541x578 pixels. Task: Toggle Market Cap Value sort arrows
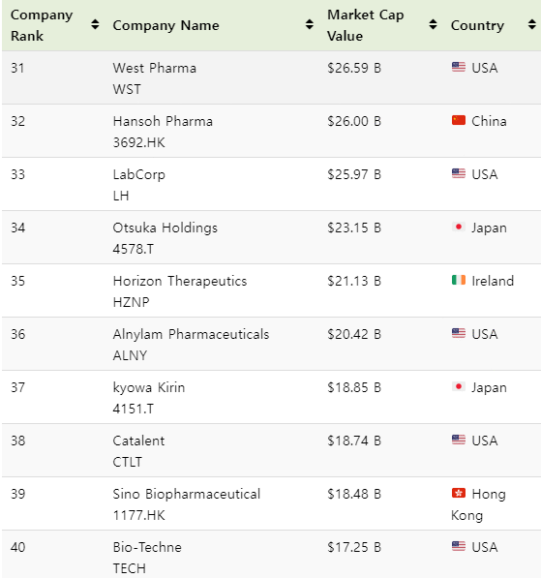pyautogui.click(x=433, y=25)
